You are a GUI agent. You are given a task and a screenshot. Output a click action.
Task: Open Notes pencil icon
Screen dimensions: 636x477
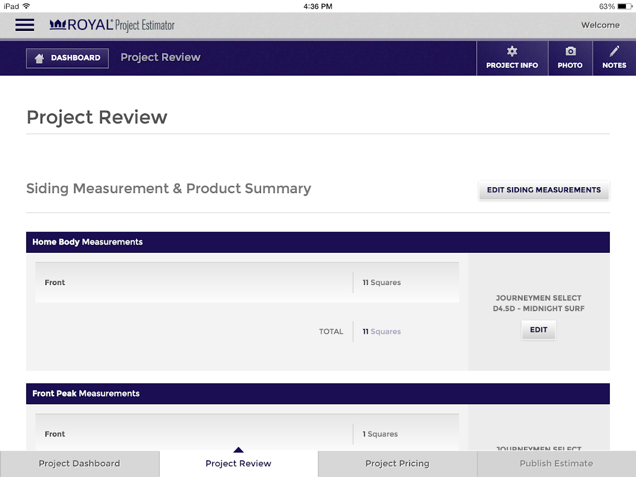click(x=614, y=51)
